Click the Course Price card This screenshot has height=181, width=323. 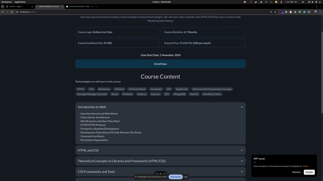click(203, 43)
